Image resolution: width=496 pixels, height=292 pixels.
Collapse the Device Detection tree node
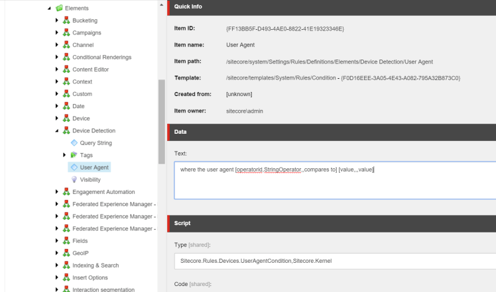58,131
